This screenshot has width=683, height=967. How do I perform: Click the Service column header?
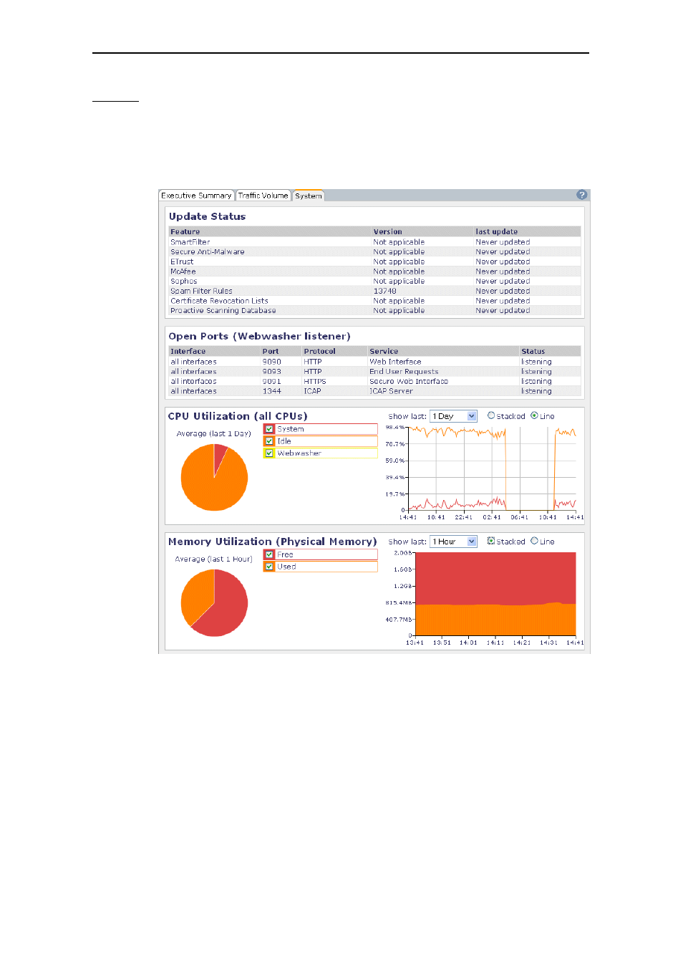coord(384,352)
